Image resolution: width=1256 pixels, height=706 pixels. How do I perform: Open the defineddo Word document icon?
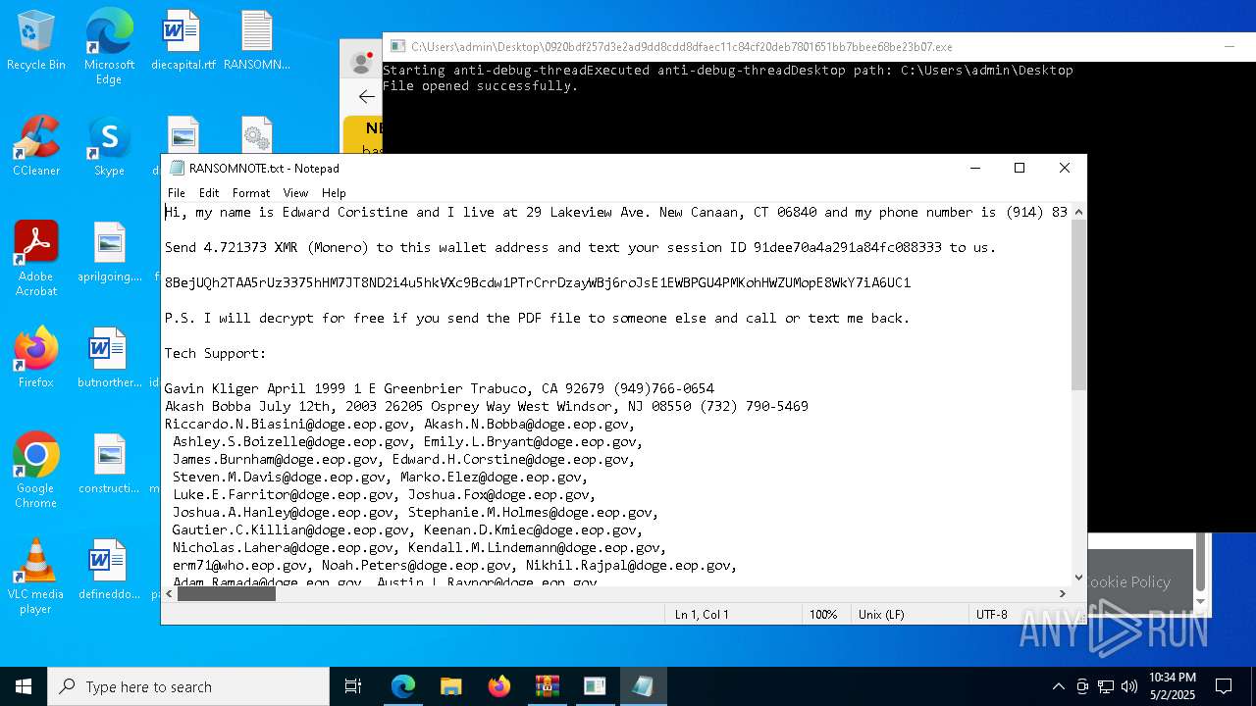(109, 569)
